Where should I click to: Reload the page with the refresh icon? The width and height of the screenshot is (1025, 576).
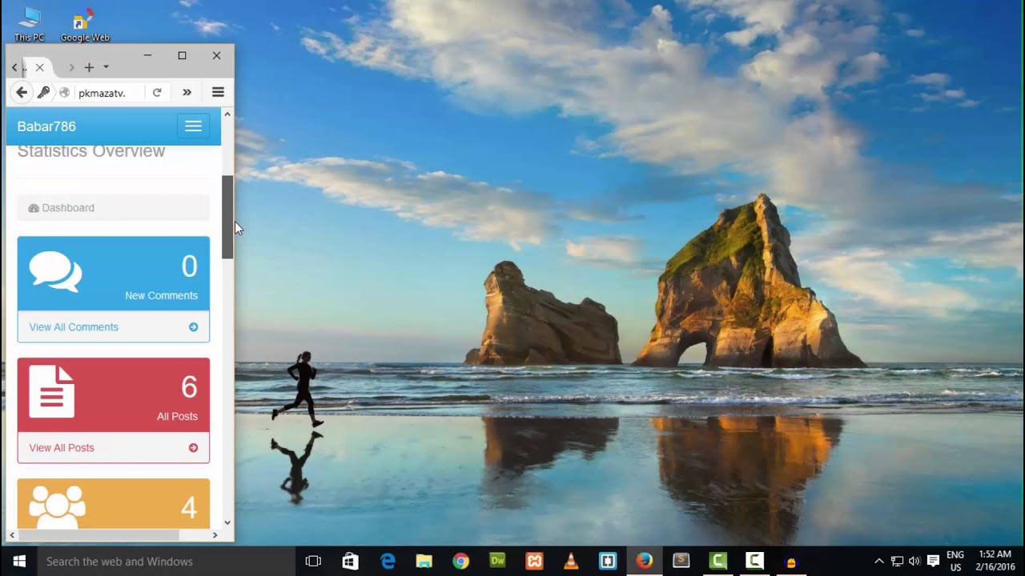157,93
